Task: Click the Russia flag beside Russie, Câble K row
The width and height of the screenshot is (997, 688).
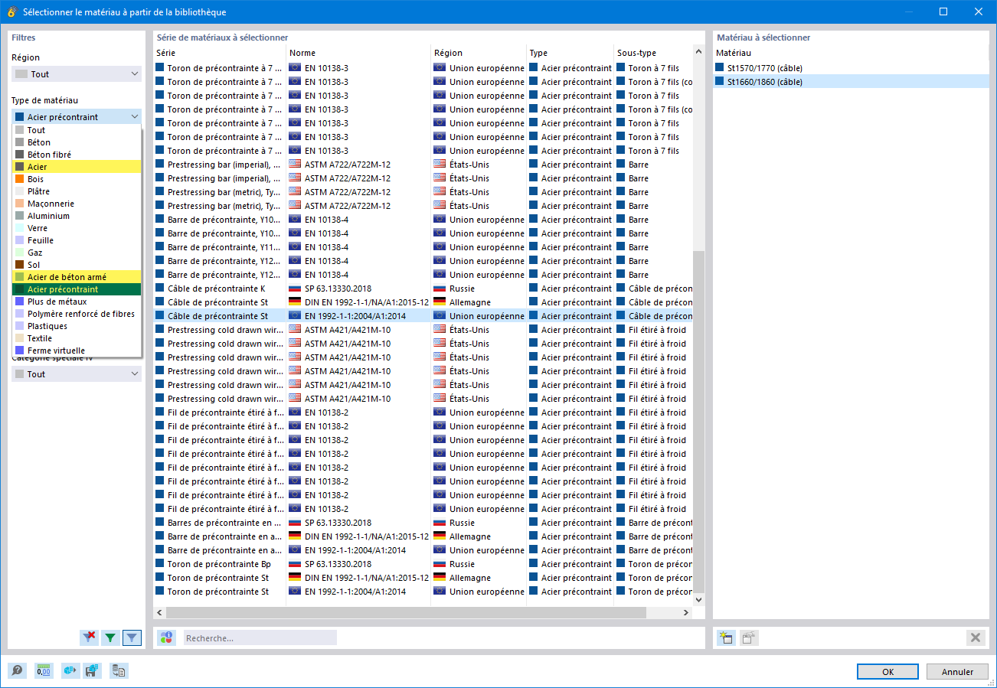Action: coord(440,289)
